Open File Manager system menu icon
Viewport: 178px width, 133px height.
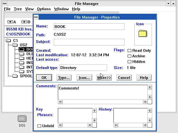click(4, 4)
